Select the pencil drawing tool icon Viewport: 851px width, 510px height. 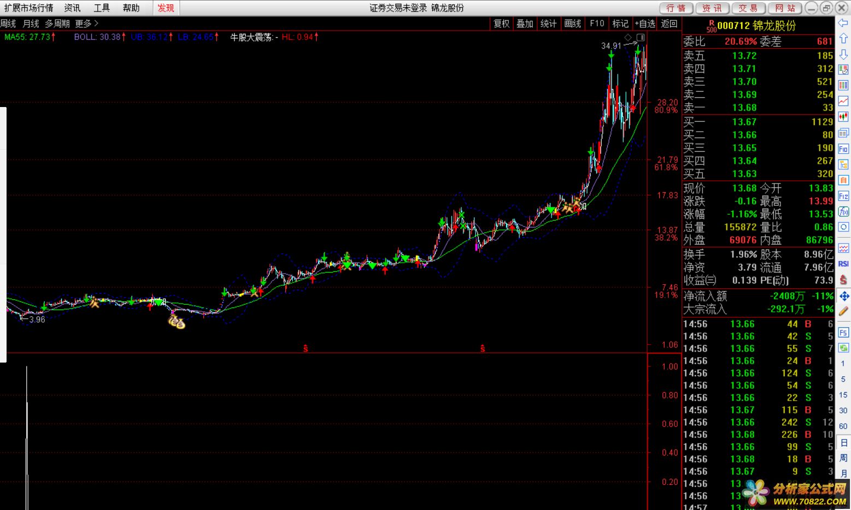click(843, 311)
